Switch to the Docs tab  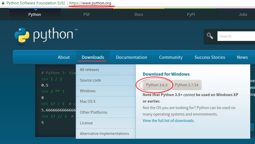(139, 15)
